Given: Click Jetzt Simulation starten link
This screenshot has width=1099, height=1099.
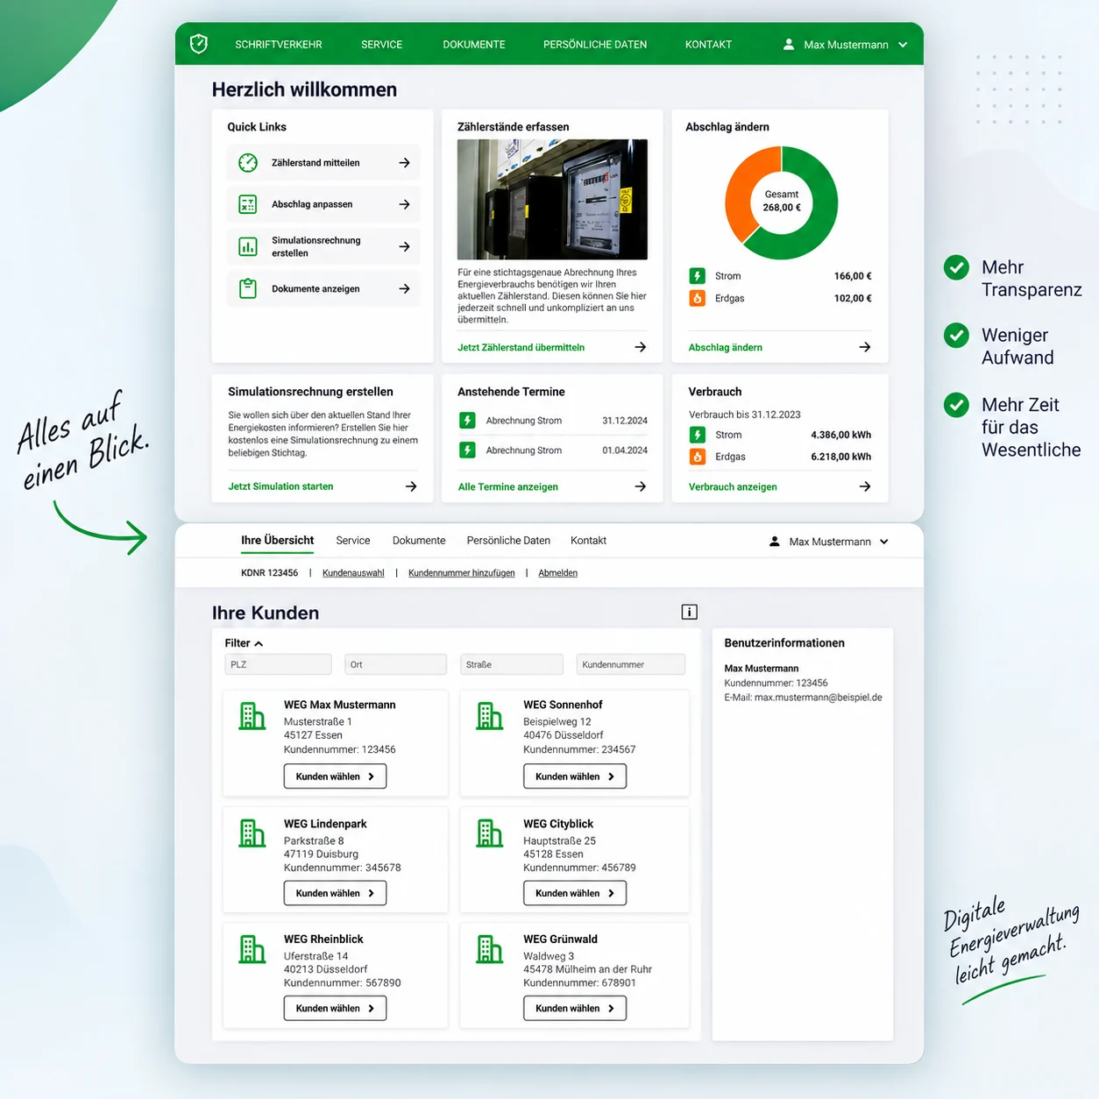Looking at the screenshot, I should [280, 486].
